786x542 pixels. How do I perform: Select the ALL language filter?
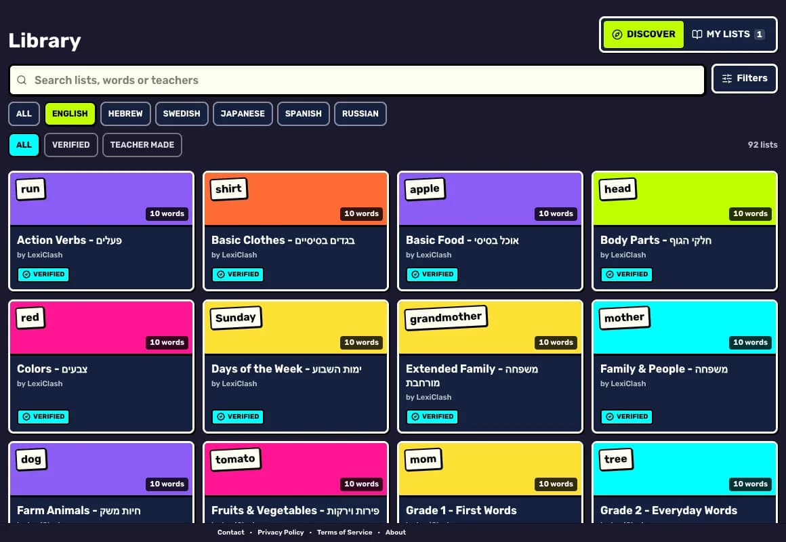(x=24, y=114)
